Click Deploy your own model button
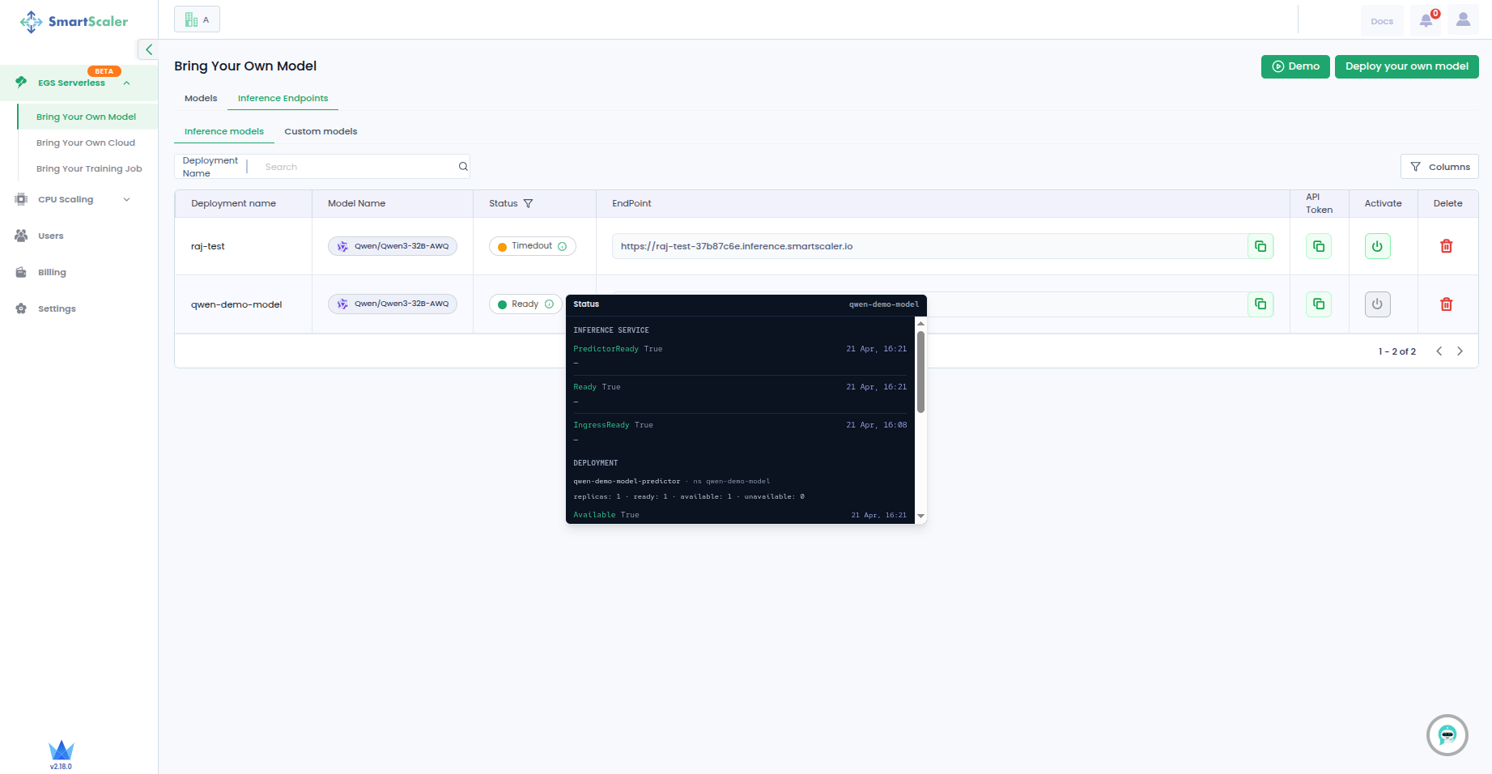1492x774 pixels. 1406,66
